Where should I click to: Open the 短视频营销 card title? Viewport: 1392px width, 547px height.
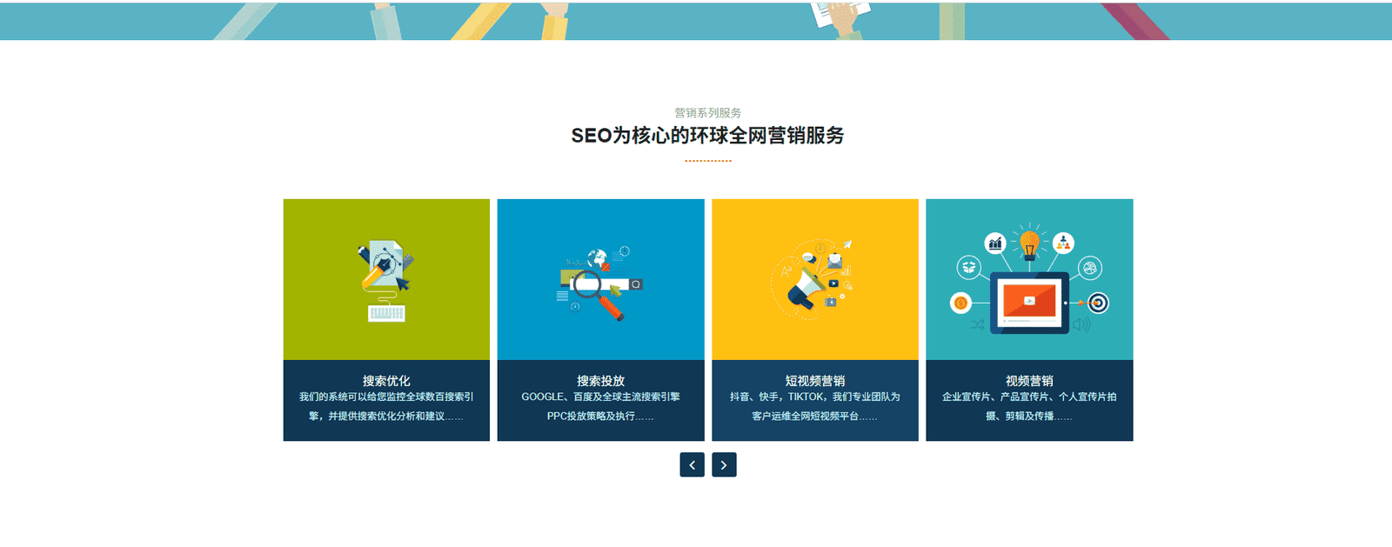(815, 381)
